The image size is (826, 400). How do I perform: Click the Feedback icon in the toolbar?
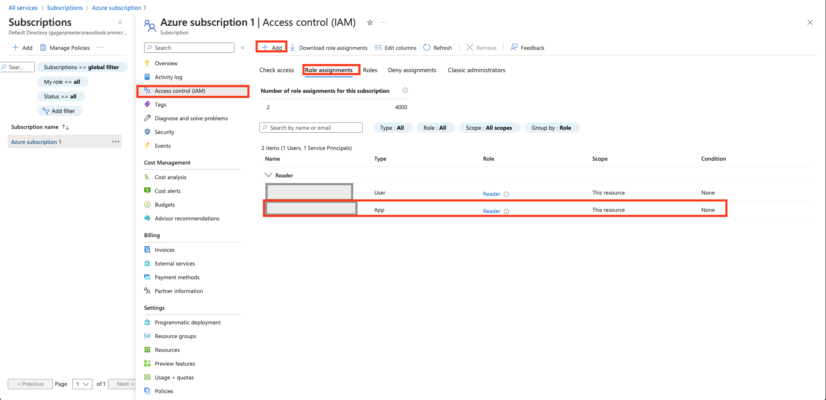point(514,48)
